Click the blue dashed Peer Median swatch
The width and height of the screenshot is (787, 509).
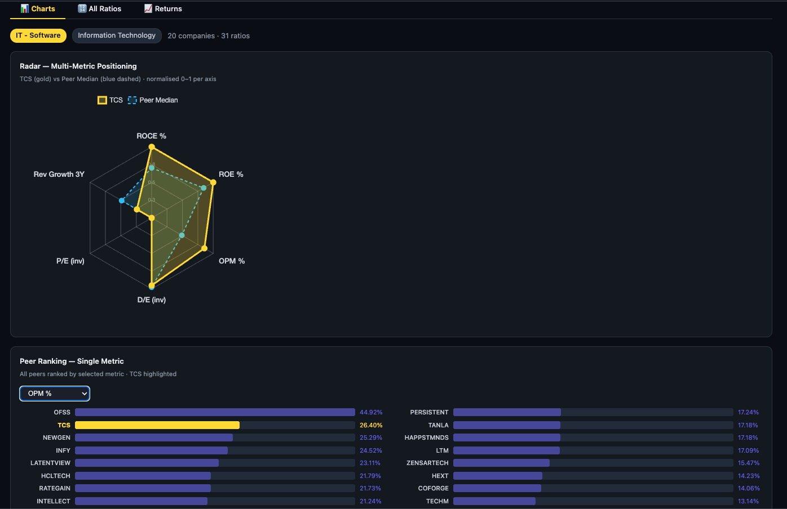tap(132, 100)
